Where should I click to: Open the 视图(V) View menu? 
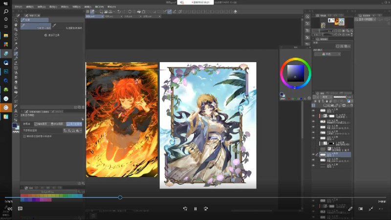76,7
